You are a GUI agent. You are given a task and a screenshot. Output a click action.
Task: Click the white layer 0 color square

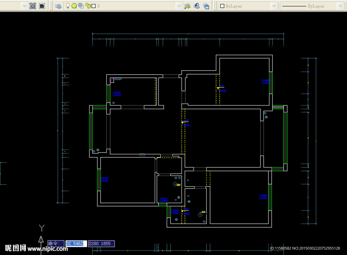click(94, 6)
